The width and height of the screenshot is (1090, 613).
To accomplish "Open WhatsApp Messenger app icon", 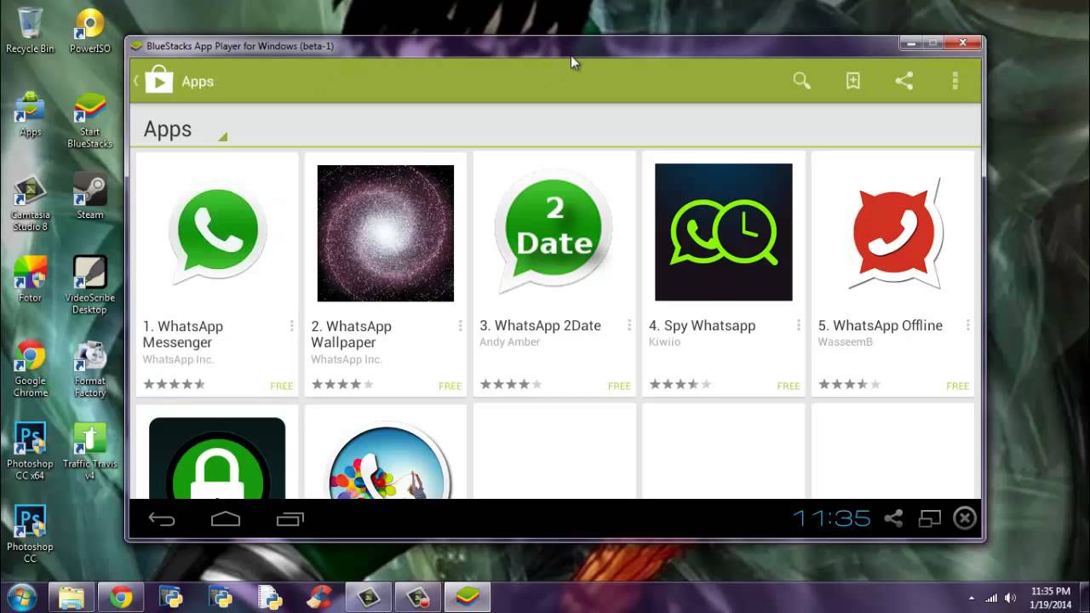I will pos(217,232).
